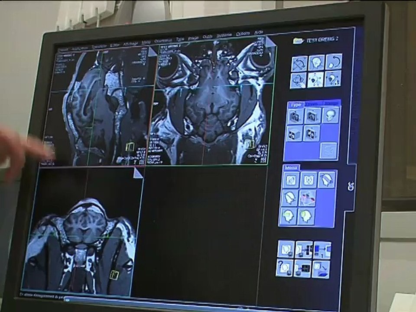Select the rotate-around-axis tool with diagonal line
Screen dimensions: 416x312
point(300,64)
